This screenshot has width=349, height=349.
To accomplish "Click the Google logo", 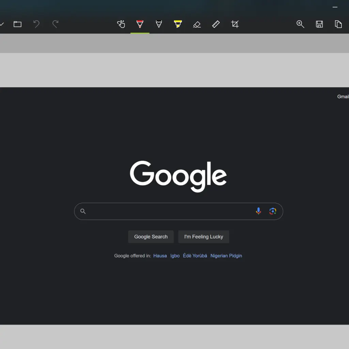I will [x=178, y=176].
